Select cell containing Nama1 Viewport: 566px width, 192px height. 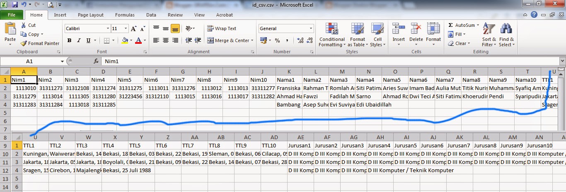[x=289, y=80]
